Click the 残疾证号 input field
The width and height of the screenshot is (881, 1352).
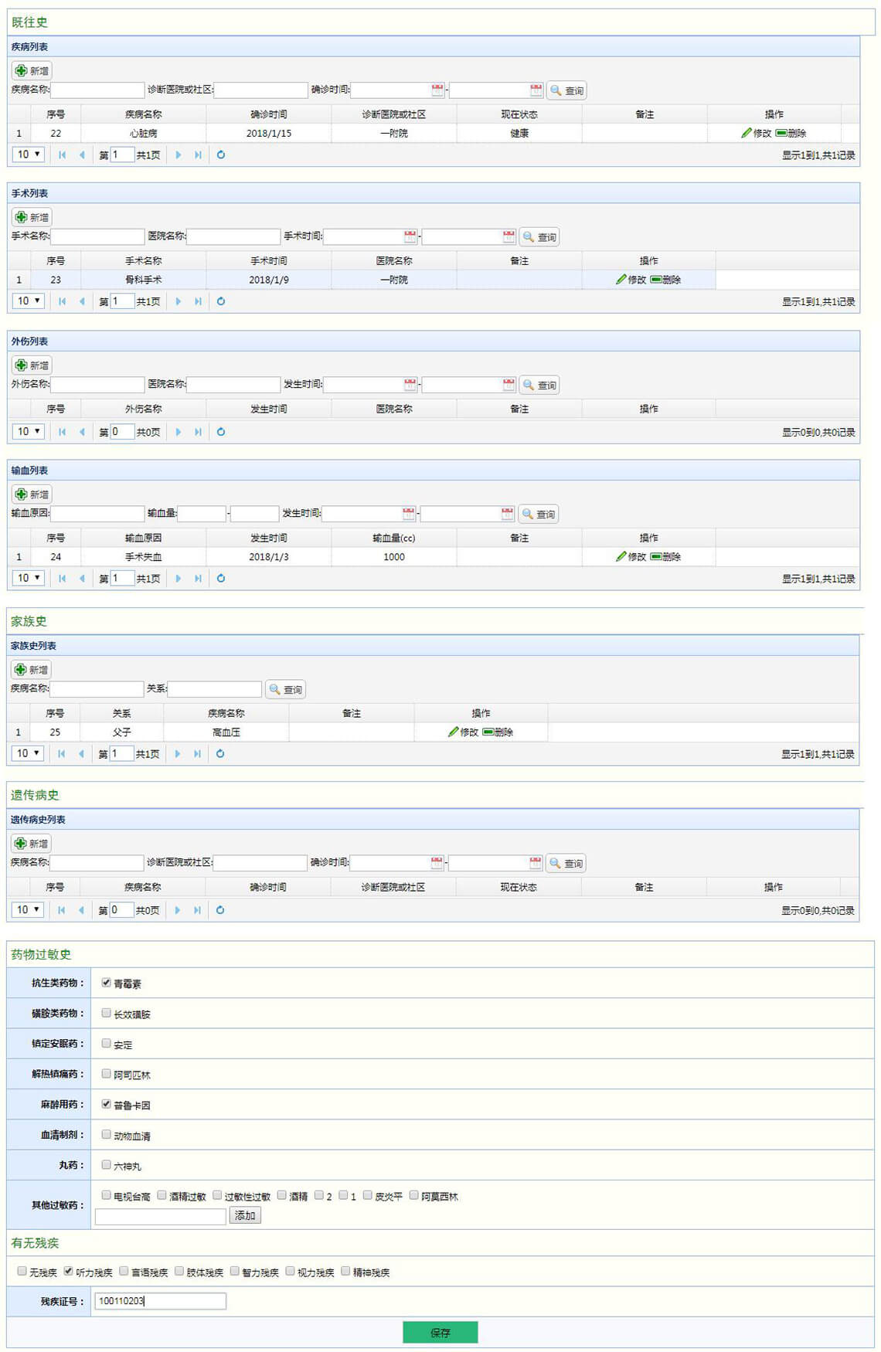pos(160,1301)
